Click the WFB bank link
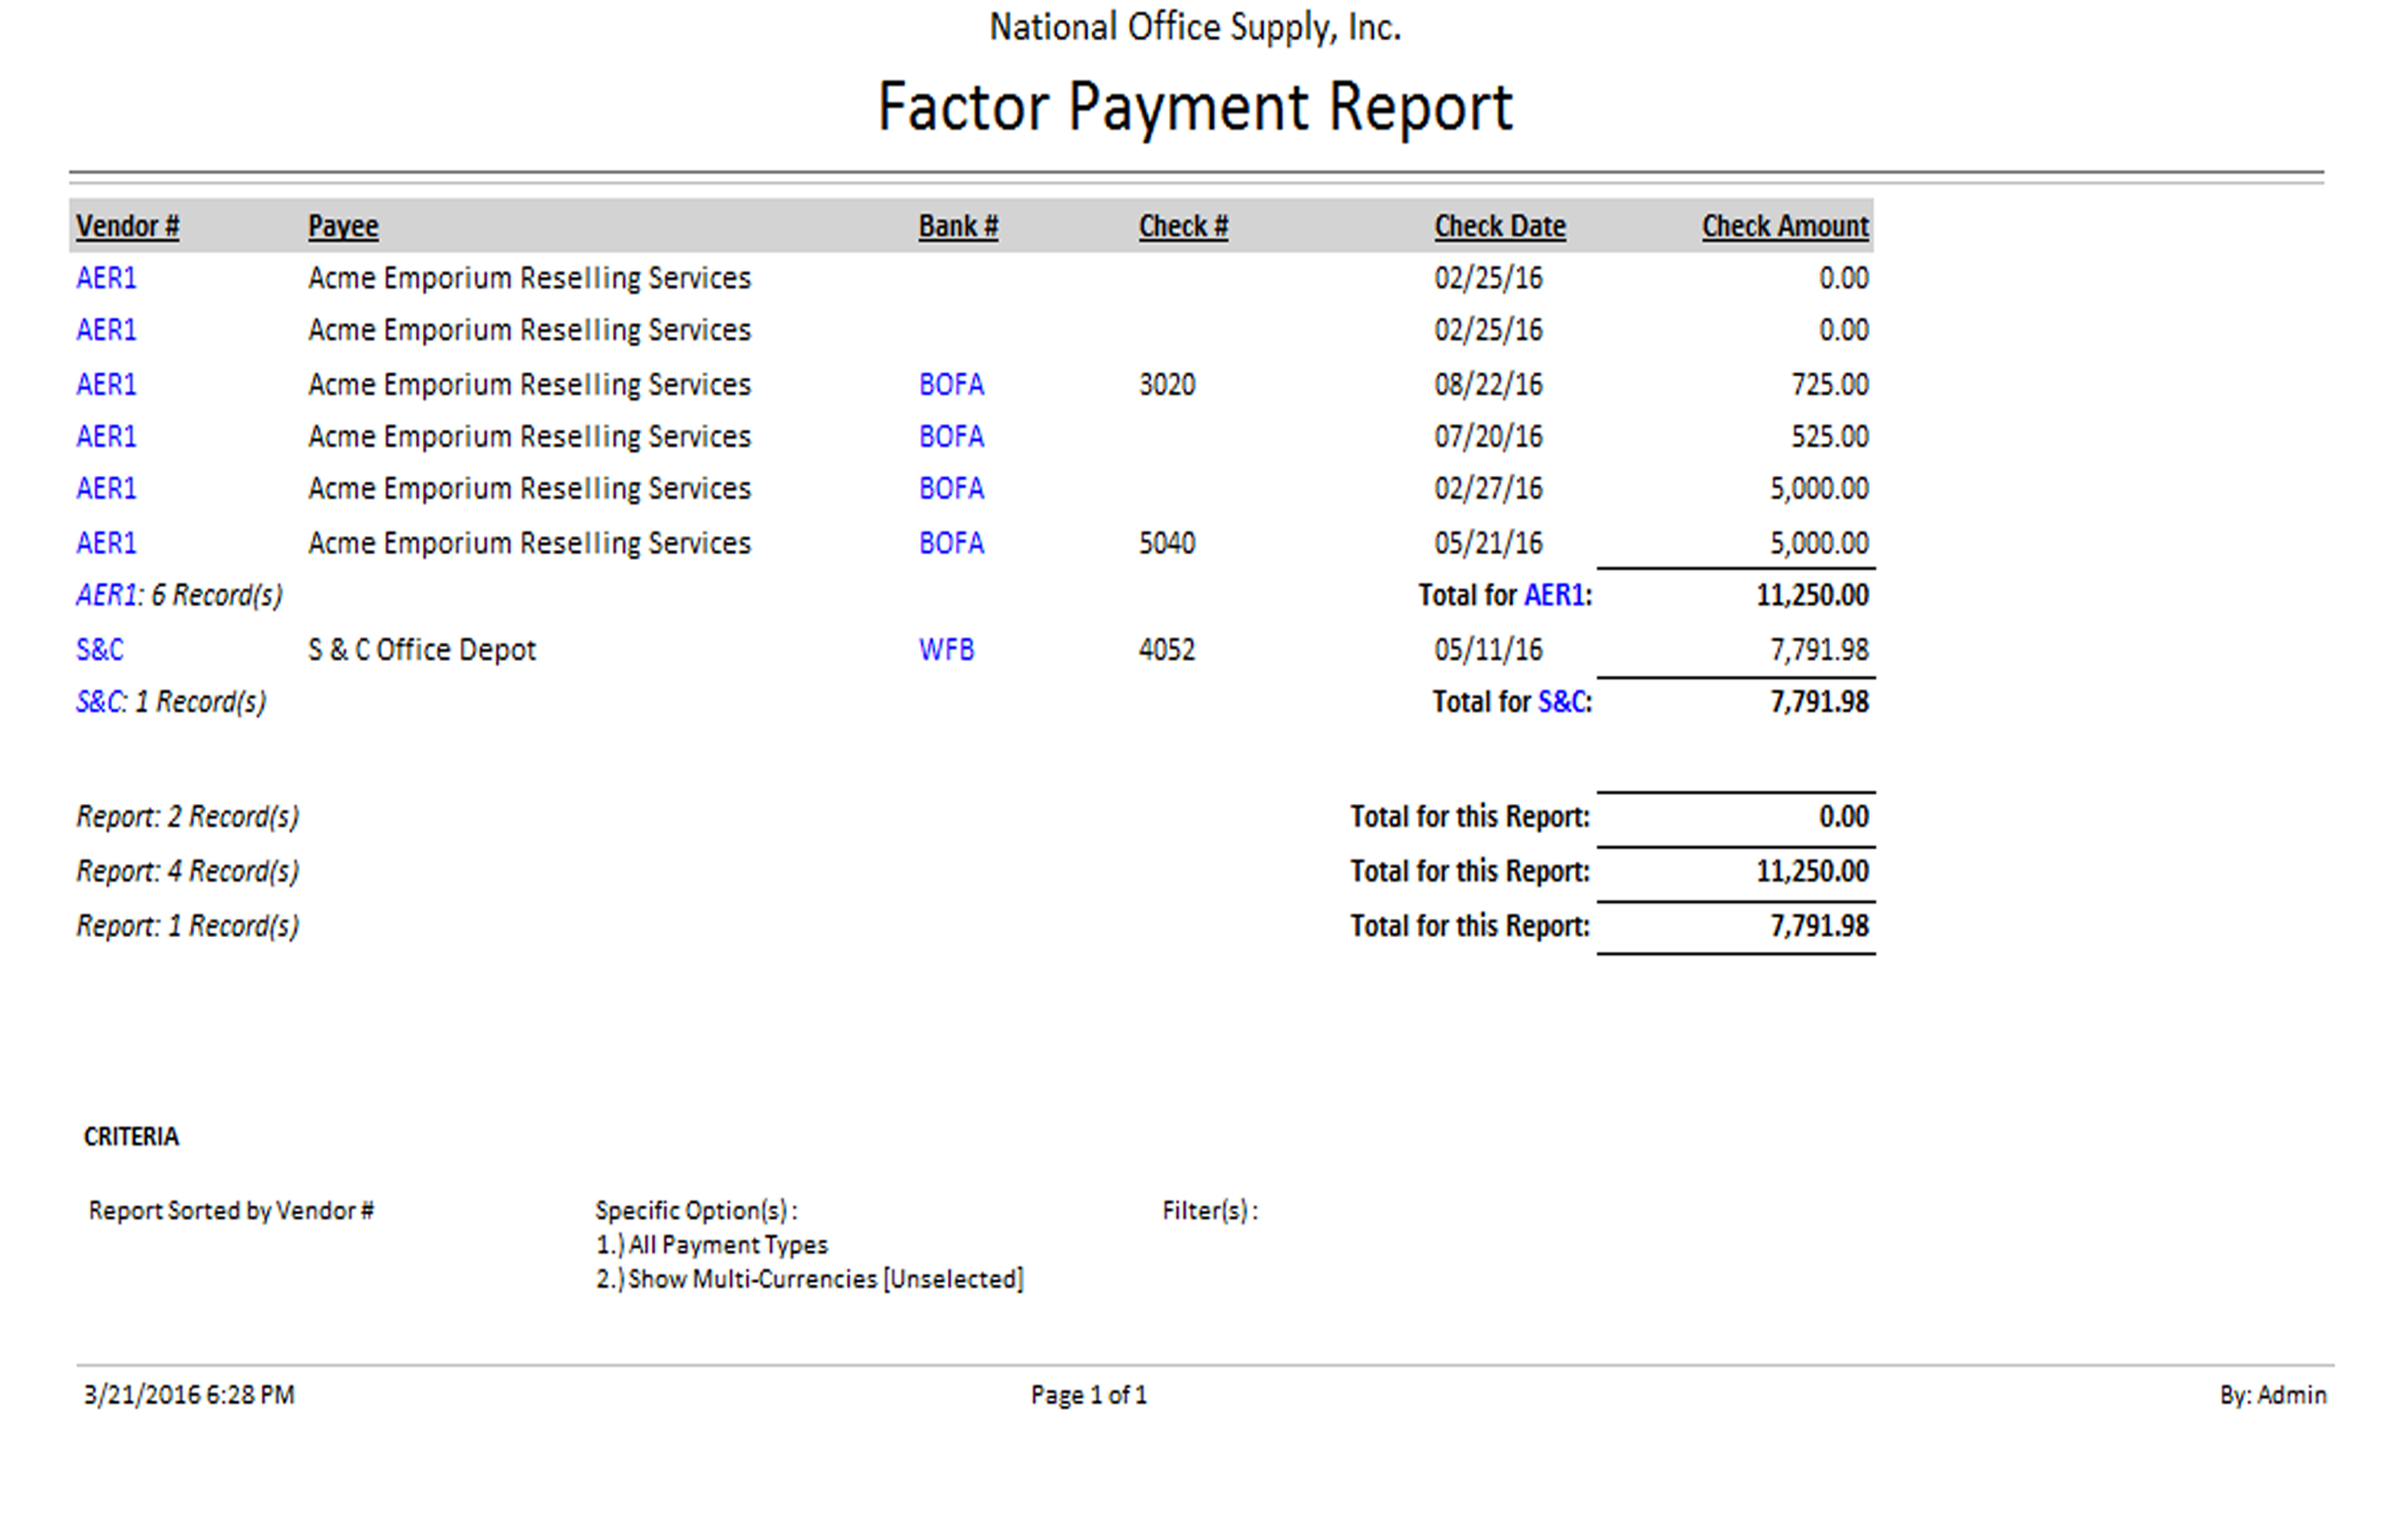Viewport: 2407px width, 1540px height. pos(946,650)
